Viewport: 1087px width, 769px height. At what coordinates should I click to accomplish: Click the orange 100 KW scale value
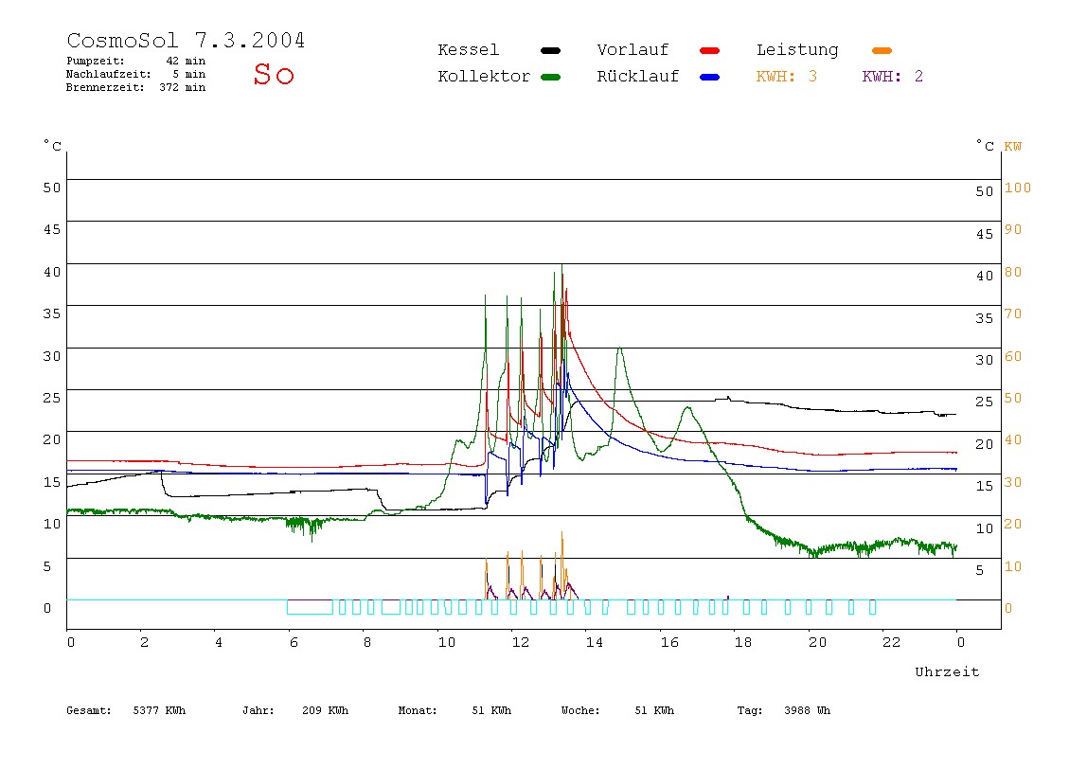[x=1018, y=188]
